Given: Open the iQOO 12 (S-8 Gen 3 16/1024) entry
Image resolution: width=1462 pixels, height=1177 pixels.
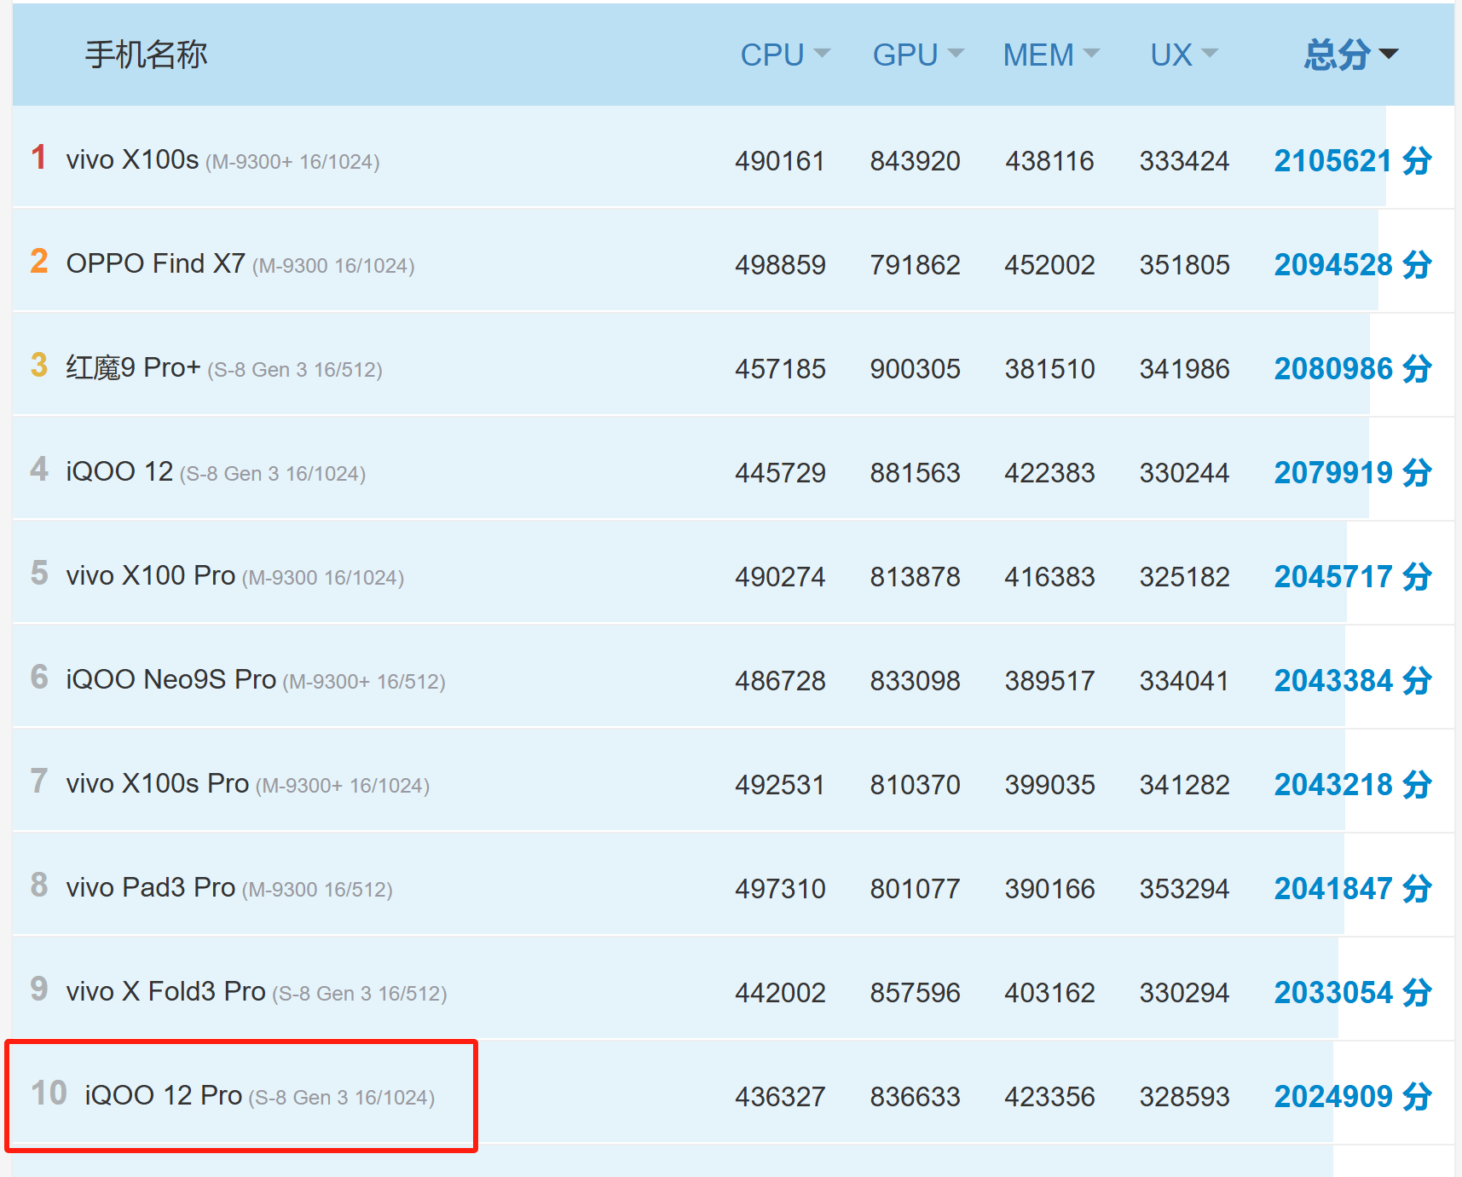Looking at the screenshot, I should coord(216,471).
